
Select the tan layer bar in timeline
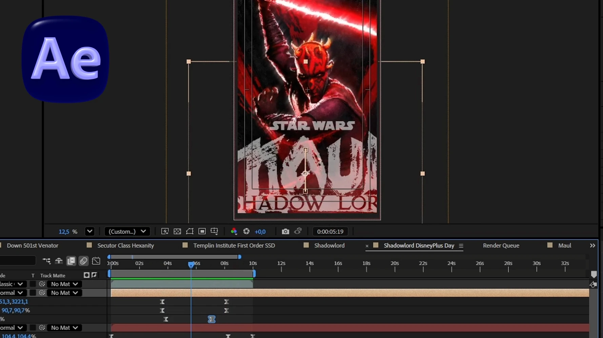pyautogui.click(x=350, y=293)
